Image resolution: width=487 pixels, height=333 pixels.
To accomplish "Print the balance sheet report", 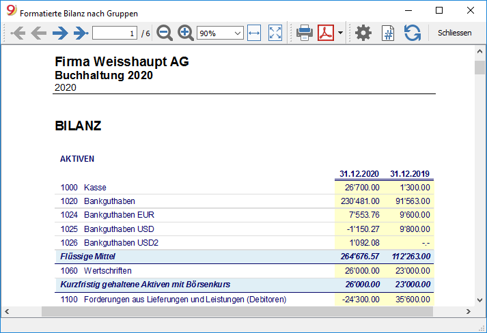I will 305,33.
